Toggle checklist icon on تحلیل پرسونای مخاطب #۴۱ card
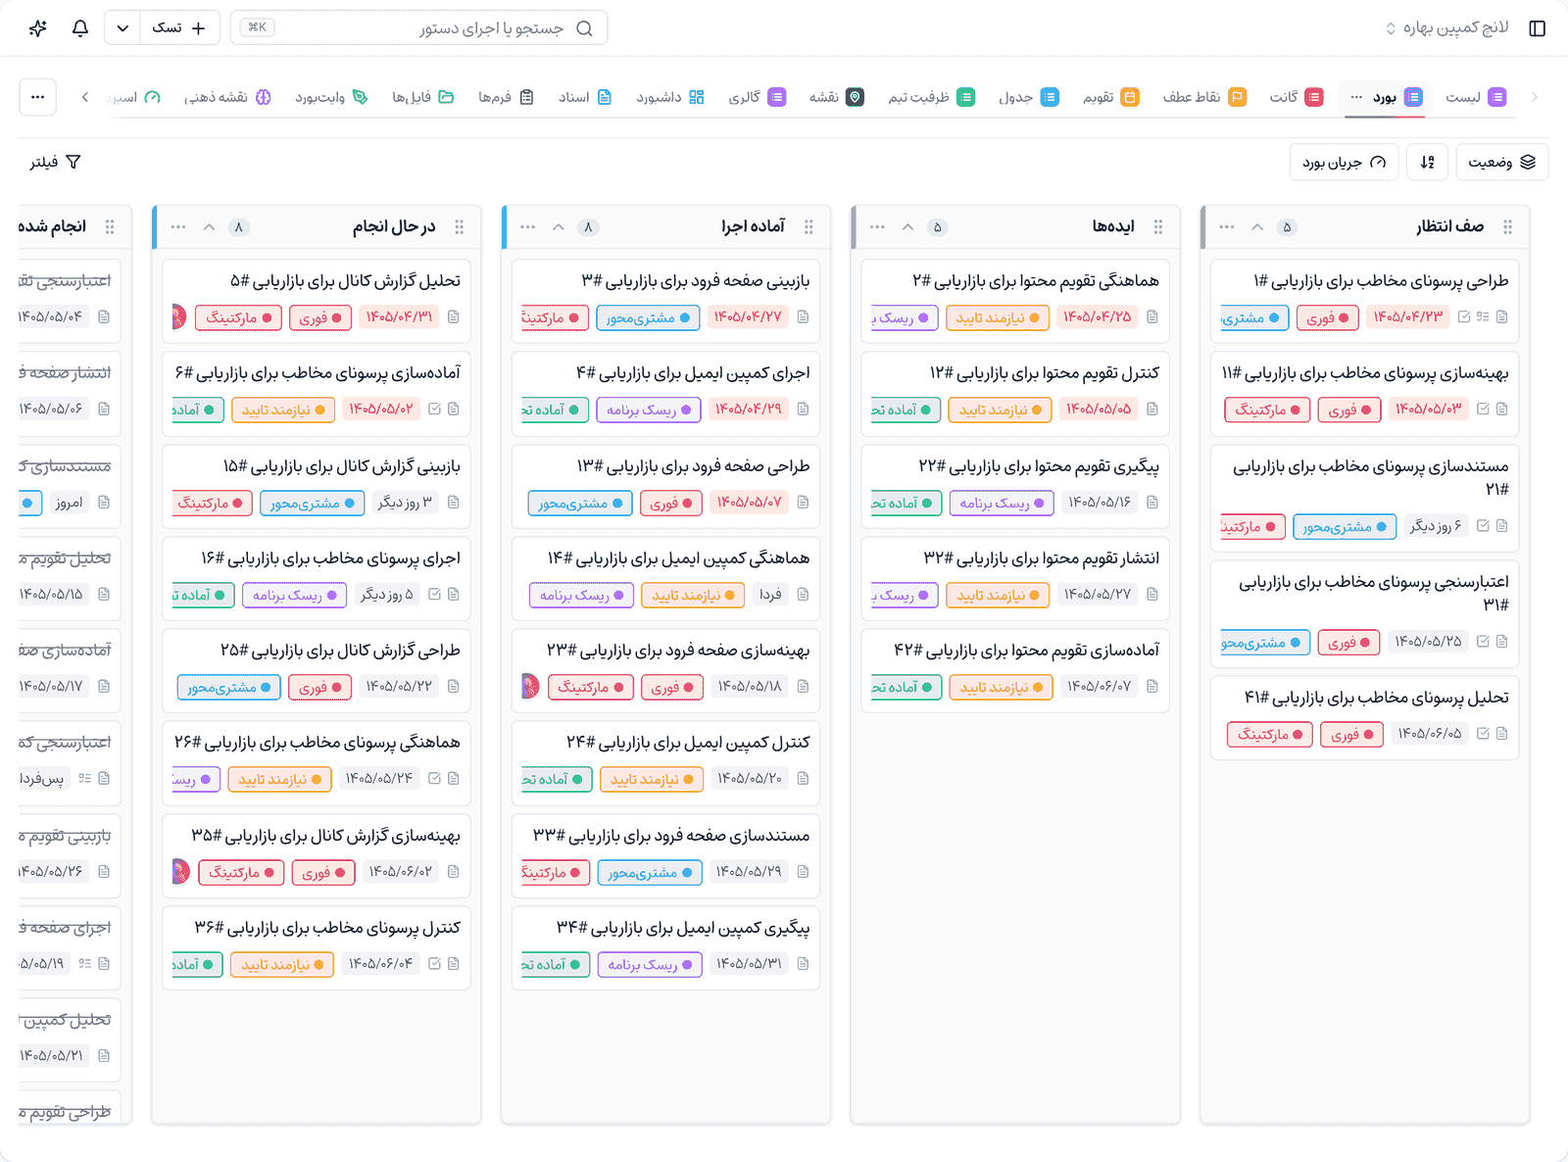The height and width of the screenshot is (1162, 1568). [x=1483, y=733]
